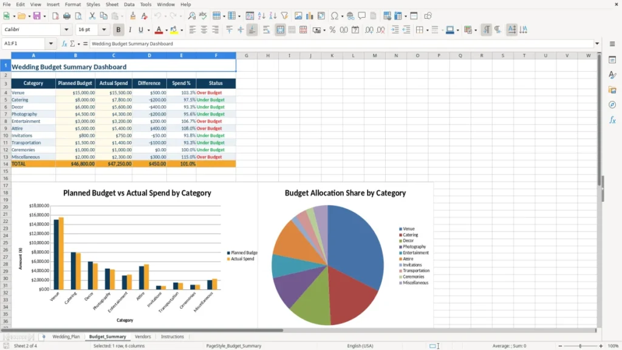Click Sort Descending icon
Image resolution: width=622 pixels, height=350 pixels.
[x=273, y=16]
